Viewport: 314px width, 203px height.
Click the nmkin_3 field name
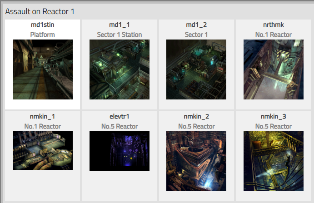tap(274, 117)
